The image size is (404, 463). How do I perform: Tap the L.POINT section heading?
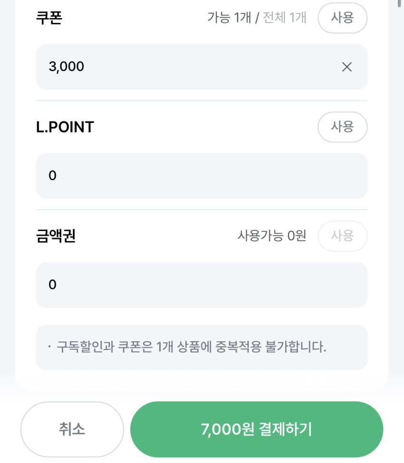click(x=65, y=127)
